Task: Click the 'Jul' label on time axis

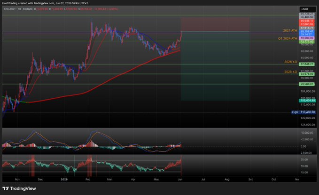Action: coord(203,180)
